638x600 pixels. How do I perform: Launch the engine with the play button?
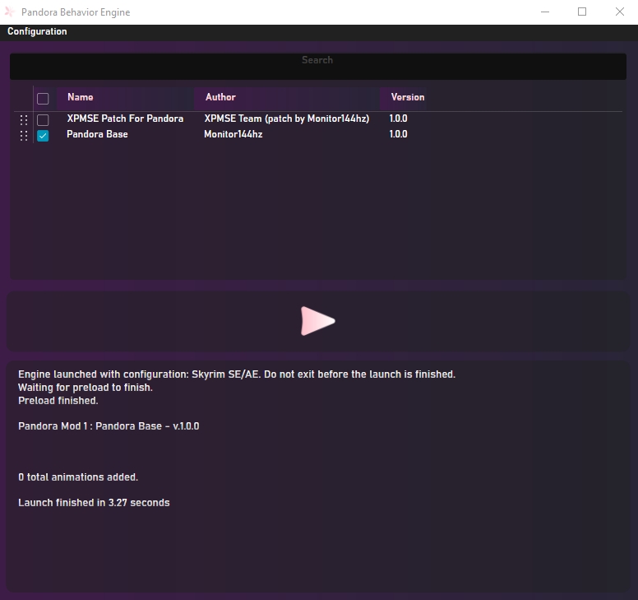(x=318, y=321)
